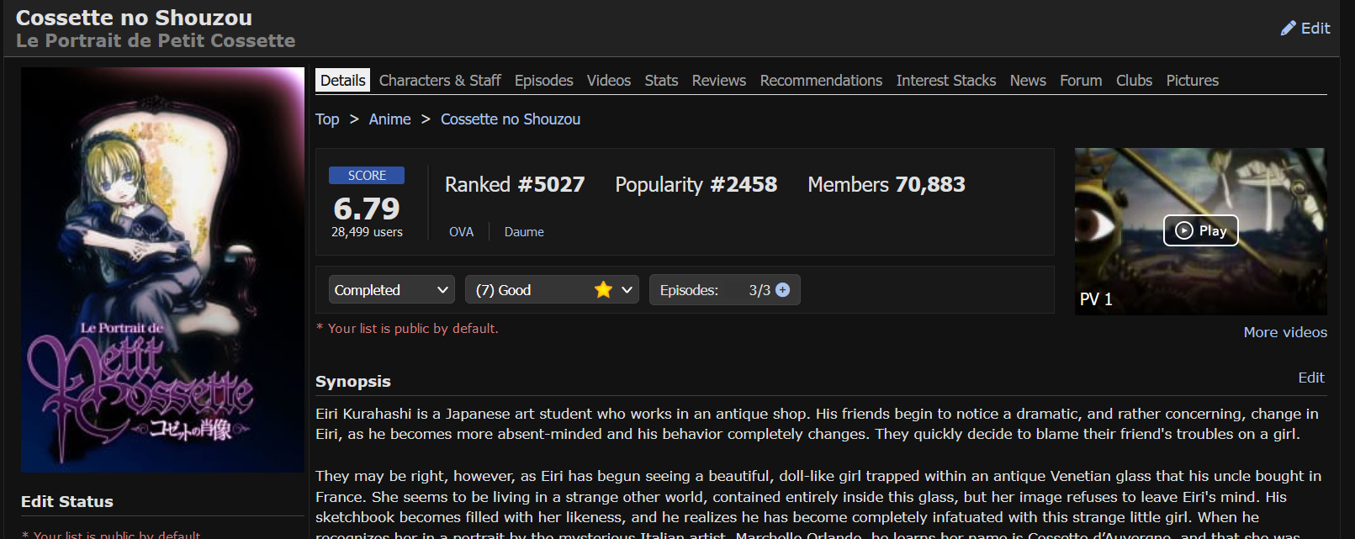Image resolution: width=1355 pixels, height=539 pixels.
Task: Click the Ranked #5027 text
Action: 515,185
